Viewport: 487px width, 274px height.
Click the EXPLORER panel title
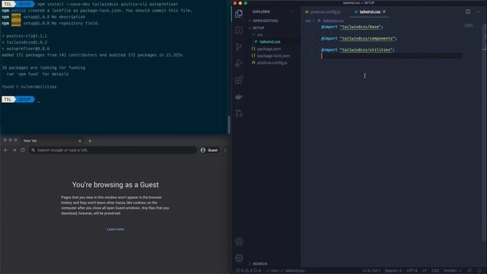[261, 12]
